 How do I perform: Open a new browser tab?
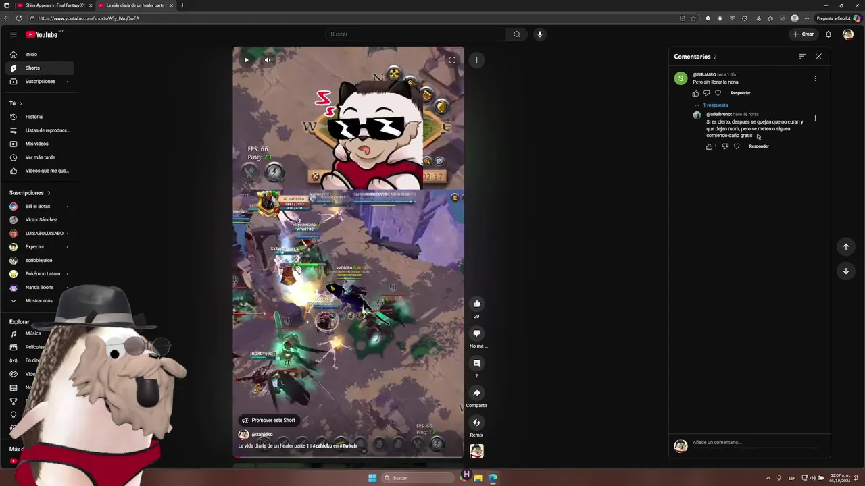(x=182, y=5)
